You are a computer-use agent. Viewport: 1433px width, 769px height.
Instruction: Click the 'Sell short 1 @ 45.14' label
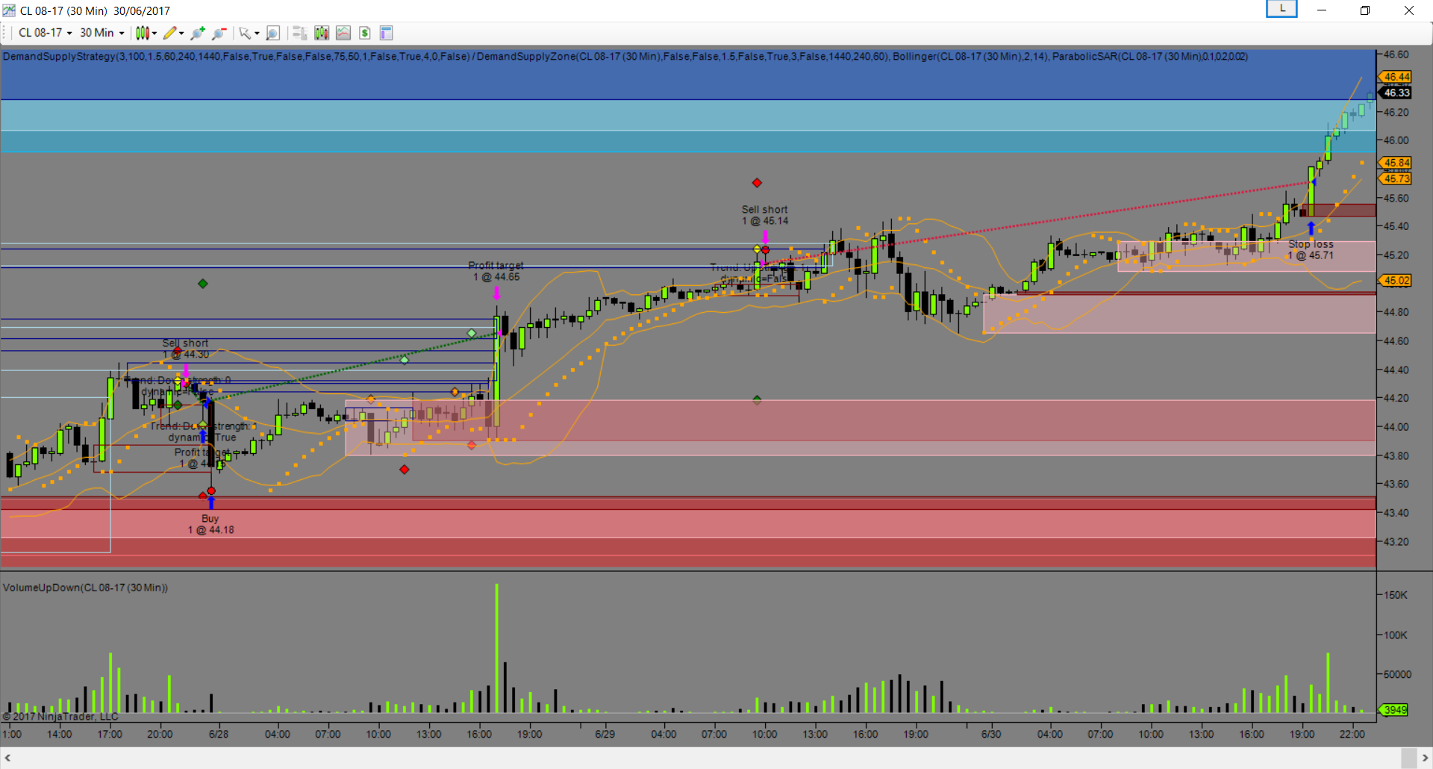[765, 215]
